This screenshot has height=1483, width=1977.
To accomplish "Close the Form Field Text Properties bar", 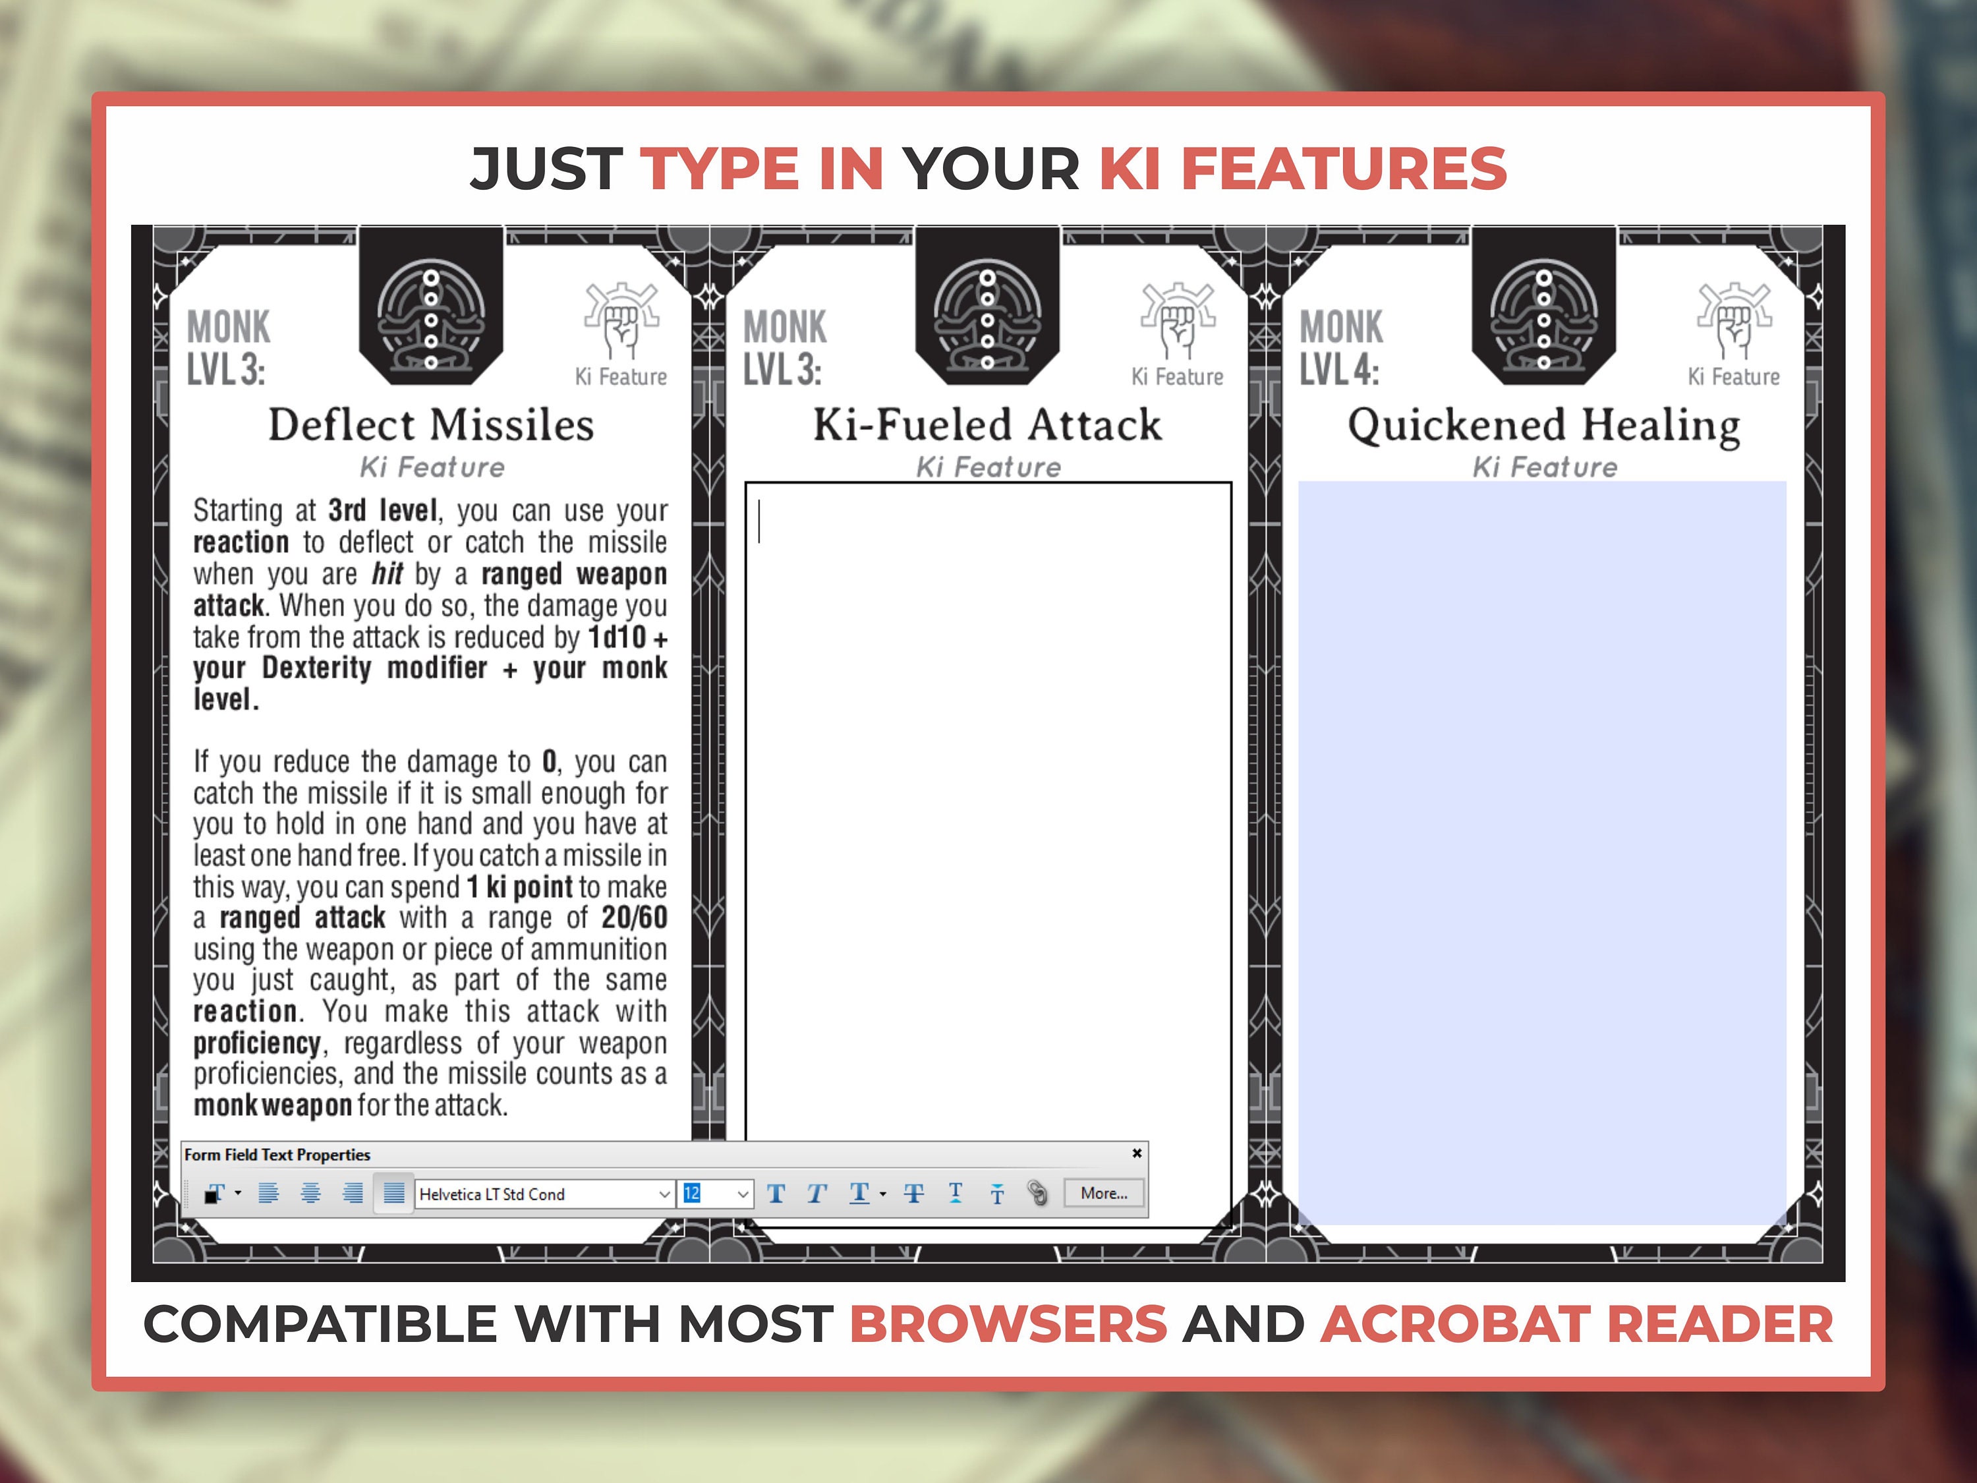I will click(1137, 1153).
